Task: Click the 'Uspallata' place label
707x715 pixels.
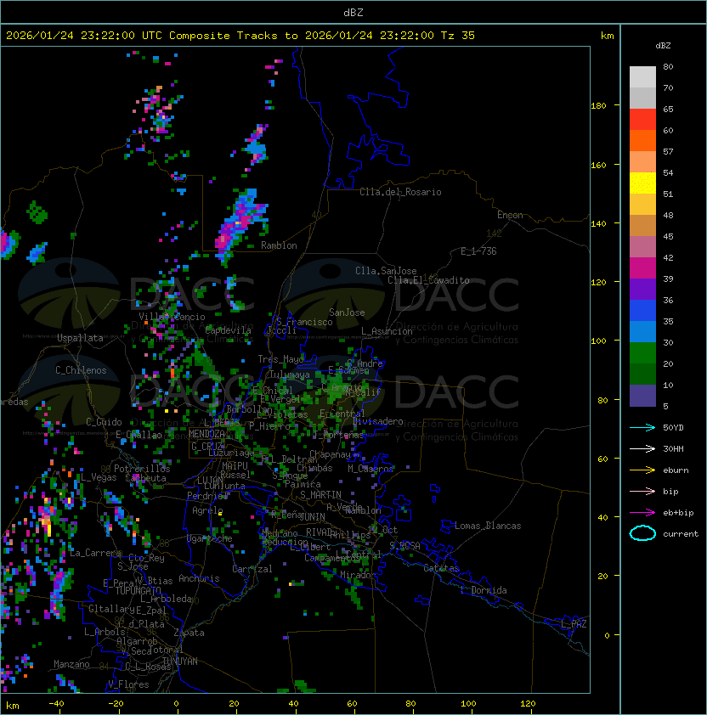Action: tap(80, 338)
